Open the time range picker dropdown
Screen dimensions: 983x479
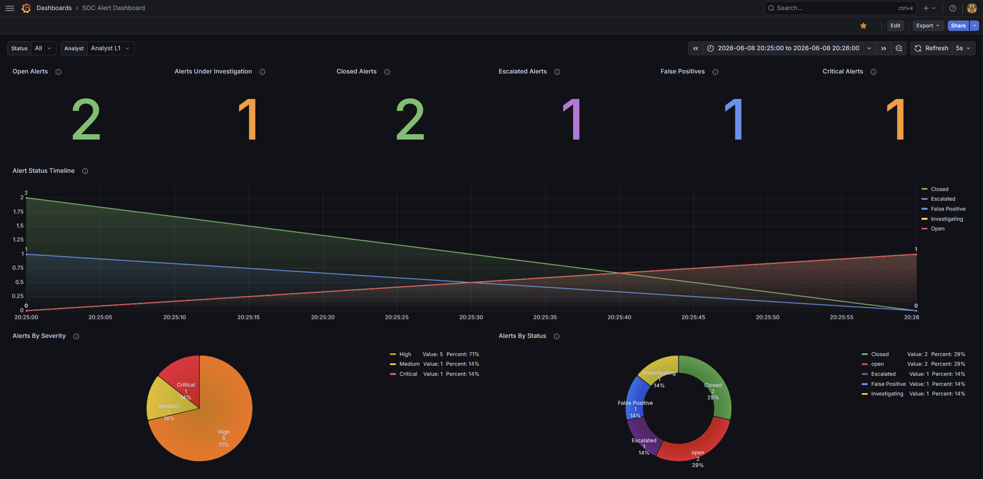coord(790,48)
